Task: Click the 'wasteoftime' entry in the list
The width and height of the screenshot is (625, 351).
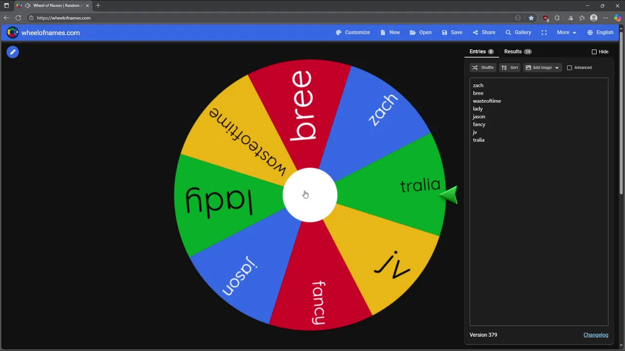Action: pyautogui.click(x=487, y=101)
